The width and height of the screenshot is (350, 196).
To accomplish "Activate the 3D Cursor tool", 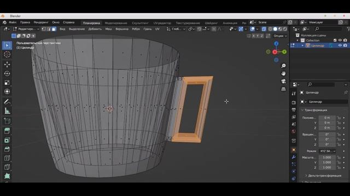I will 7,54.
